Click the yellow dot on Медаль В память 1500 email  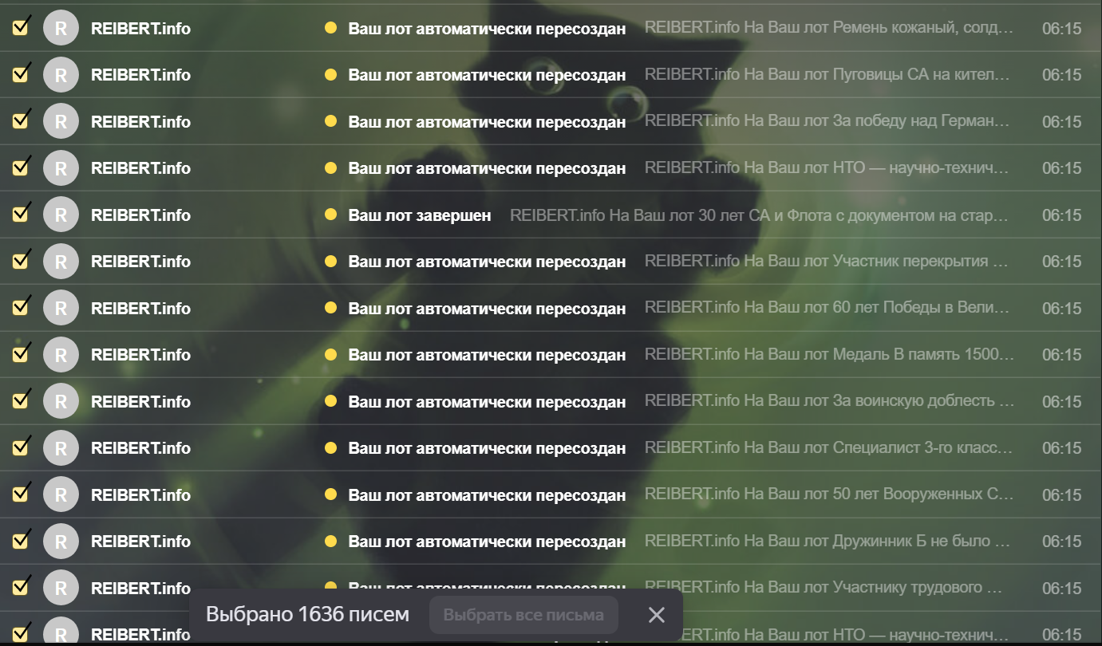[330, 354]
